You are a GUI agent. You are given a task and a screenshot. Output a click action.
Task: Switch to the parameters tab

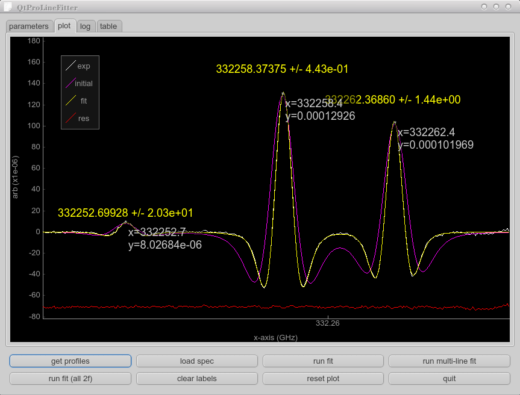[x=29, y=26]
